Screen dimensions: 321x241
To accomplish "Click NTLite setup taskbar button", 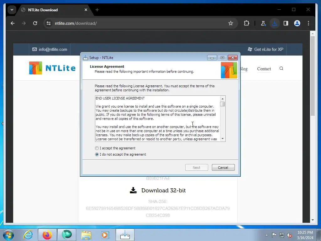I will click(125, 235).
